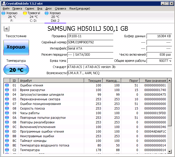Image resolution: width=175 pixels, height=157 pixels.
Task: Click the Хорошо health status button
Action: pos(16,47)
